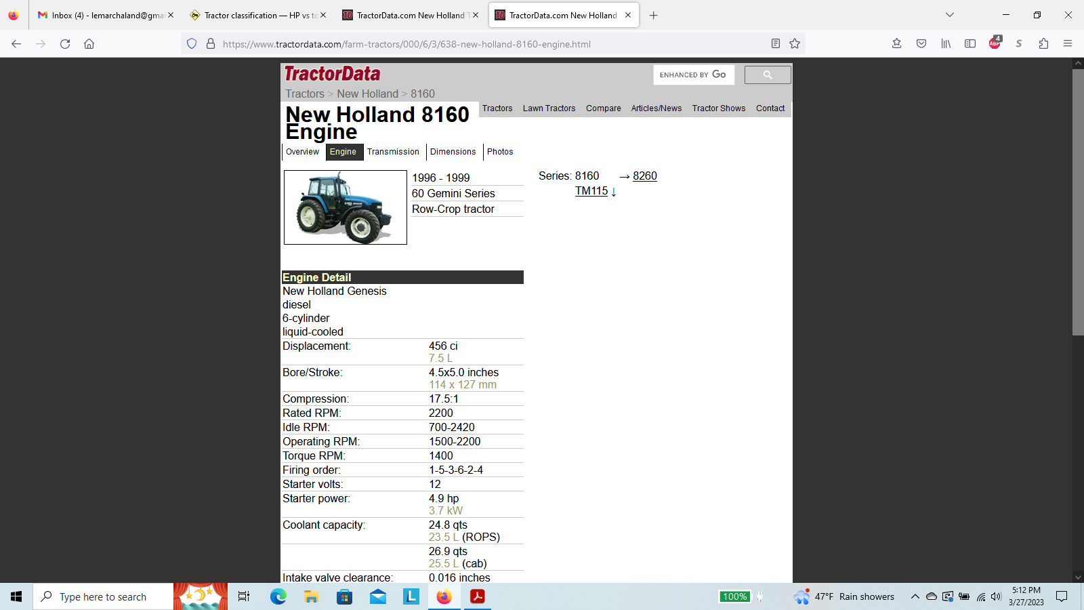Save page to Pocket icon

(921, 44)
